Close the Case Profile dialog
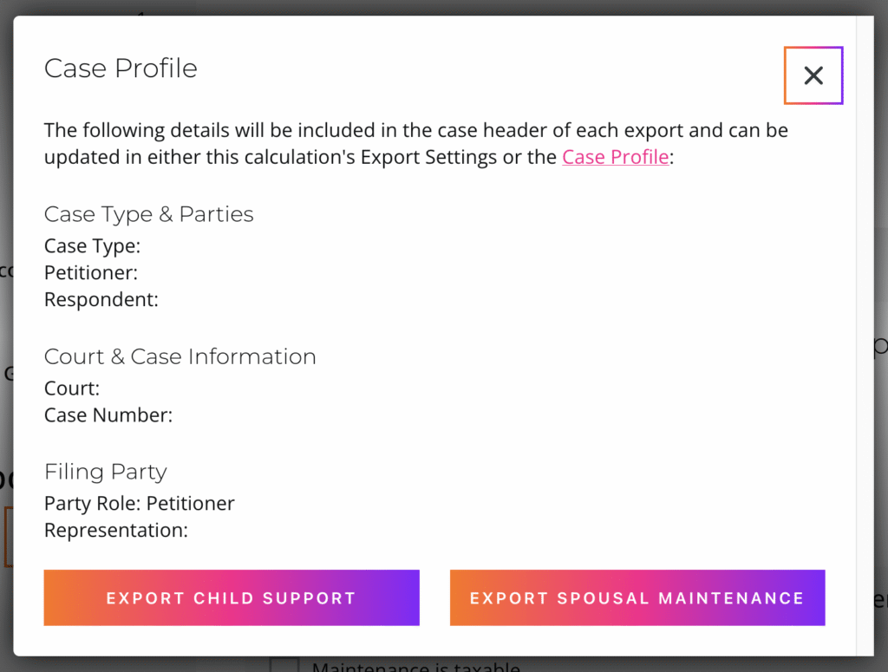888x672 pixels. (813, 75)
